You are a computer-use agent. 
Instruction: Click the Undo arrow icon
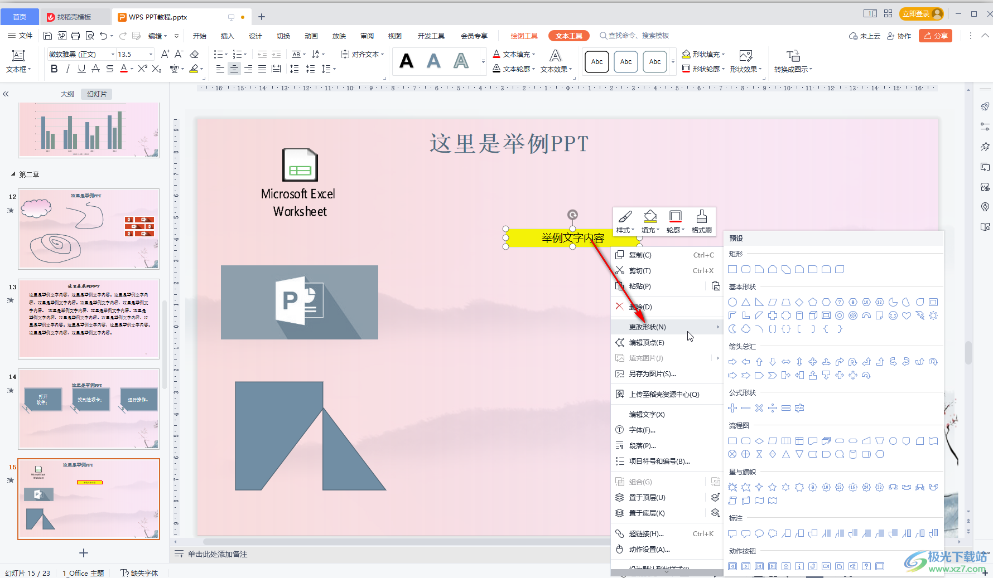click(x=103, y=36)
